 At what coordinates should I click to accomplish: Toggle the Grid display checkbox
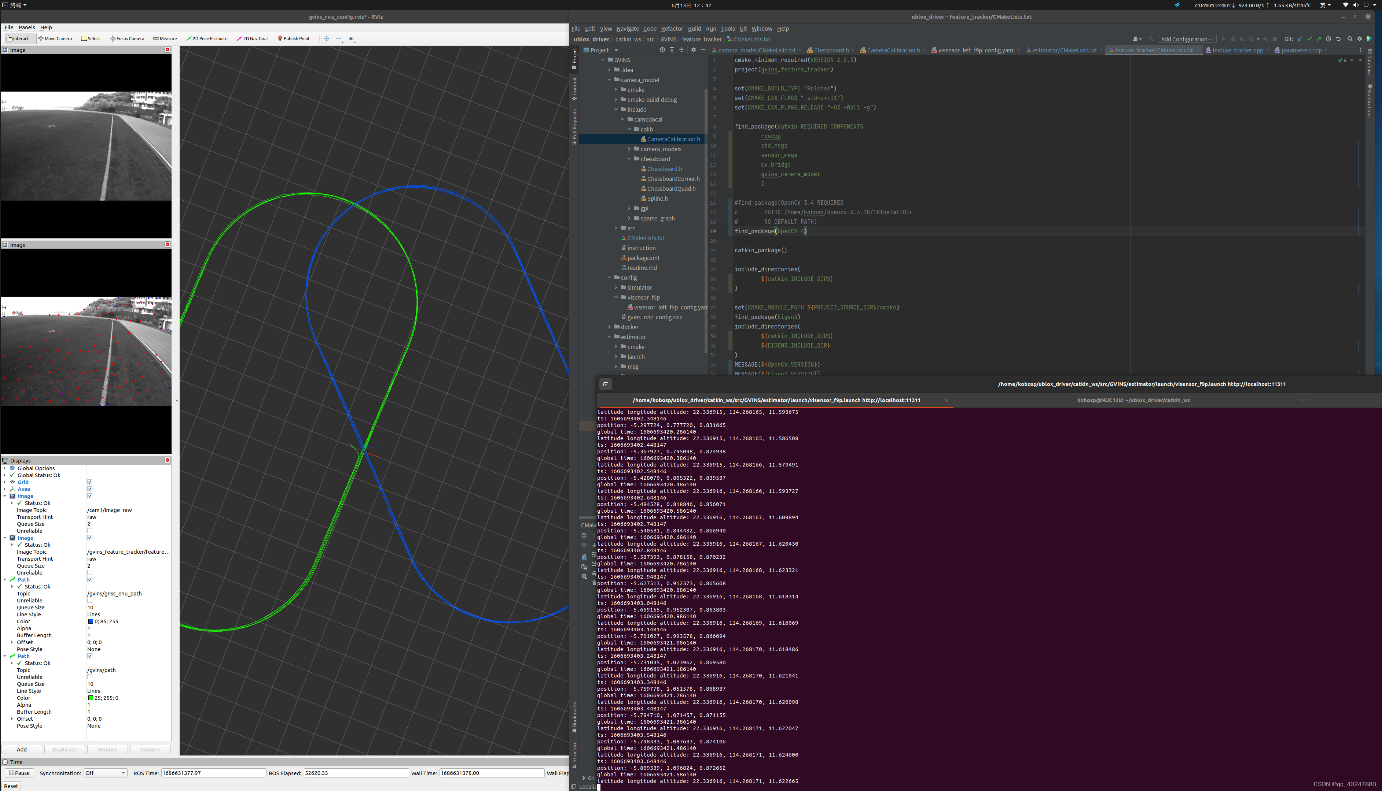[90, 482]
